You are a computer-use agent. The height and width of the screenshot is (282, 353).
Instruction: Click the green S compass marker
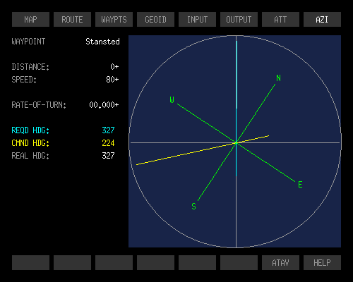tap(193, 207)
